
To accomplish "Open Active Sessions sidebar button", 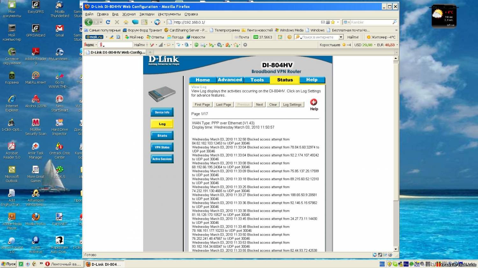I will pyautogui.click(x=162, y=159).
